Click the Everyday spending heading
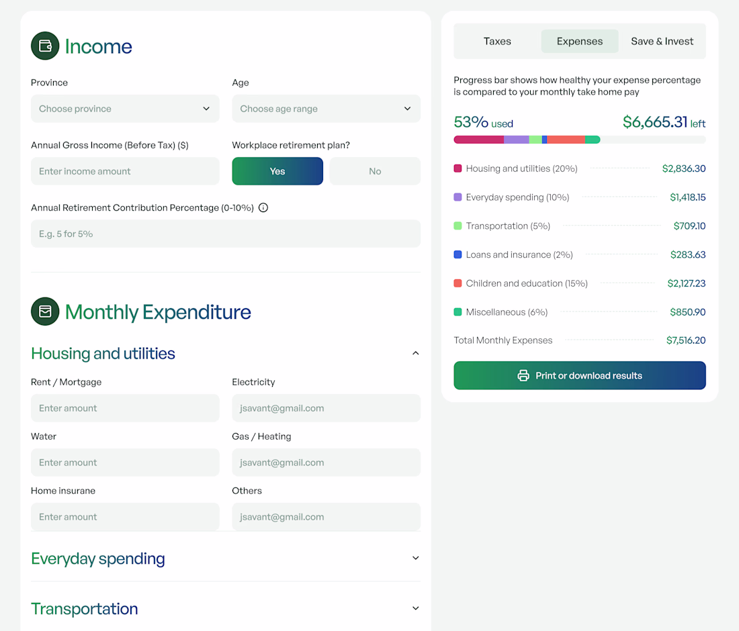 coord(98,559)
